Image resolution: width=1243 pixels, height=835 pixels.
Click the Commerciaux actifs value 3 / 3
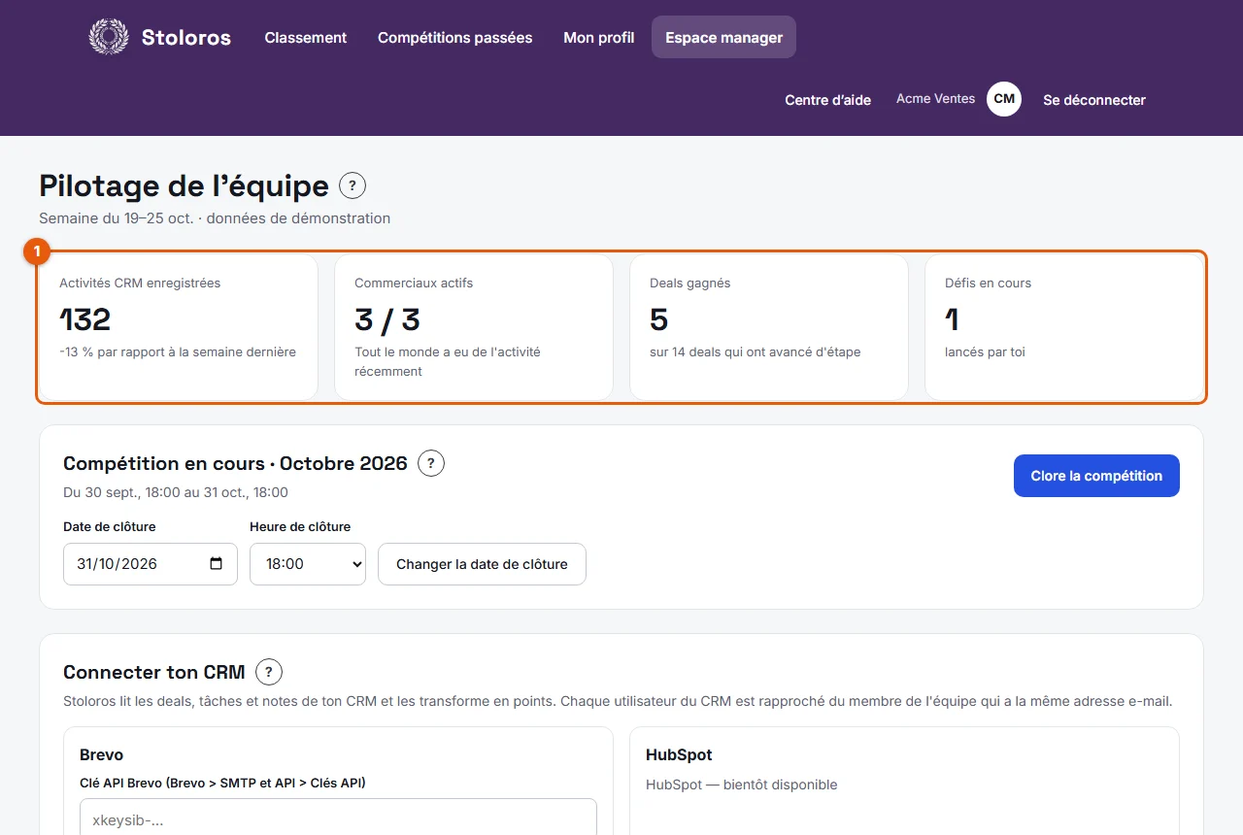coord(387,319)
